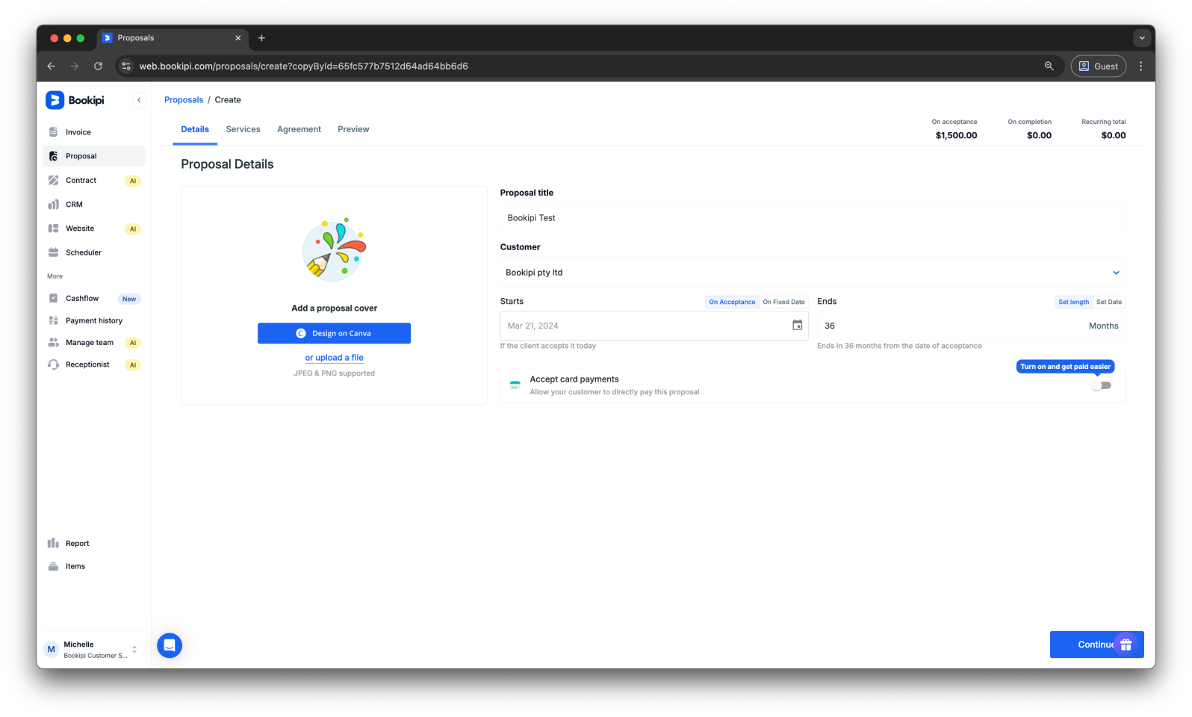Image resolution: width=1192 pixels, height=717 pixels.
Task: Open the Months unit selector
Action: [1103, 326]
